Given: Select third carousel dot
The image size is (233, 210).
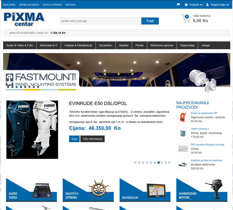Looking at the screenshot, I should pos(143,163).
